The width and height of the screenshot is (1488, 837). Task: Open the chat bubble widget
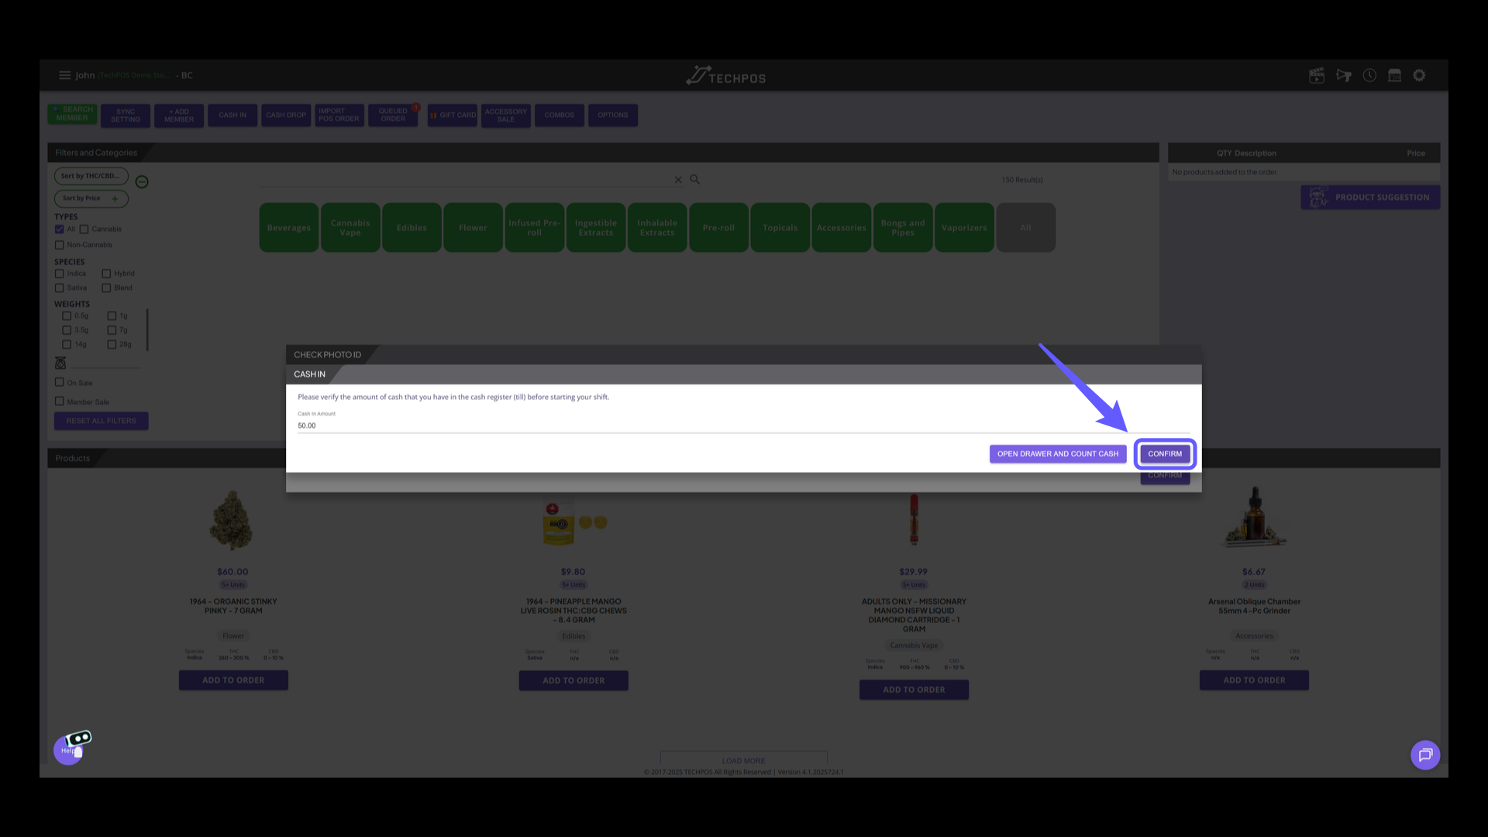(x=1425, y=755)
